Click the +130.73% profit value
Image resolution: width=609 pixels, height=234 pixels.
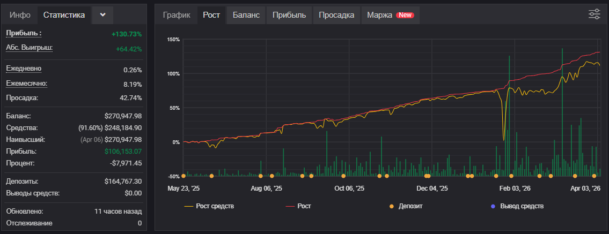(x=127, y=34)
